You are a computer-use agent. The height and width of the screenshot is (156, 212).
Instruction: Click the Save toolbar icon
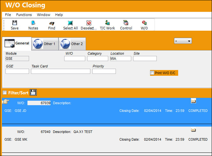pyautogui.click(x=15, y=23)
